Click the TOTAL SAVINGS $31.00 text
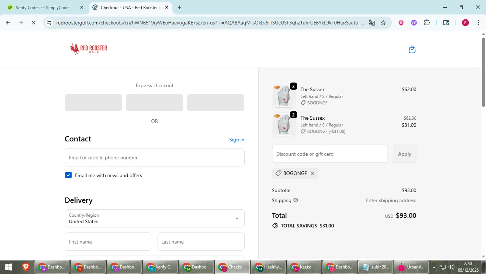The height and width of the screenshot is (274, 486). [x=307, y=226]
